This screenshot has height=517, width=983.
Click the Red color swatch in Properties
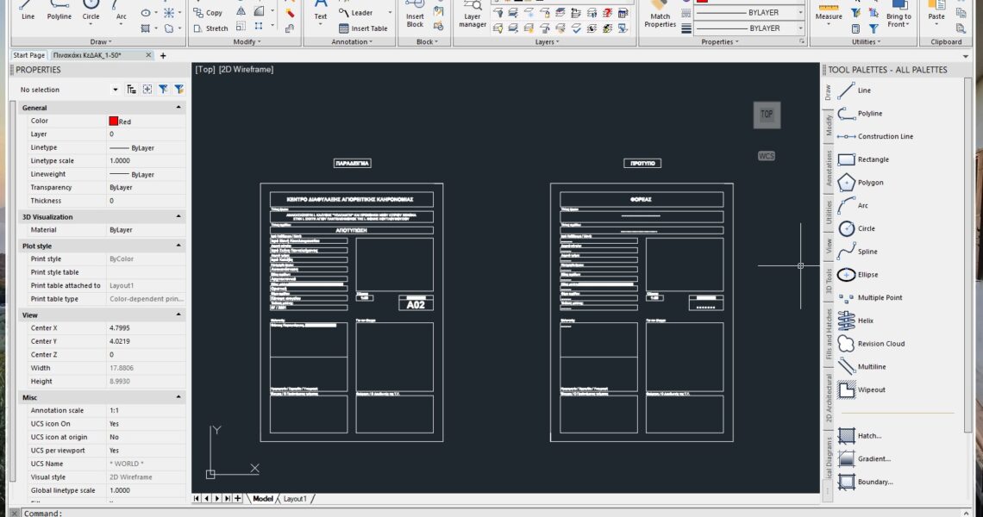coord(113,121)
